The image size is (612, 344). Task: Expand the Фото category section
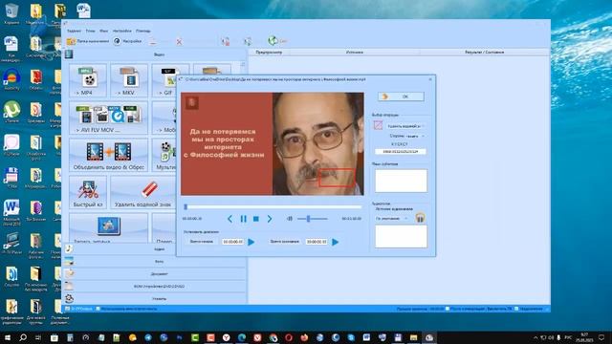point(155,261)
